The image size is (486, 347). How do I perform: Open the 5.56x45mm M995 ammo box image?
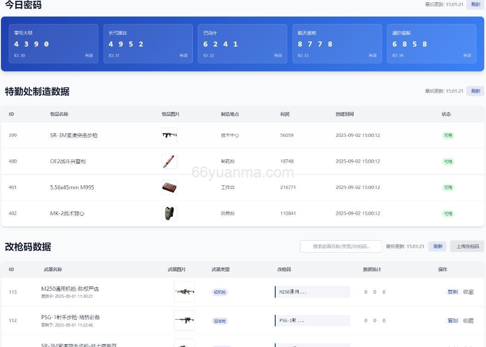pos(169,188)
